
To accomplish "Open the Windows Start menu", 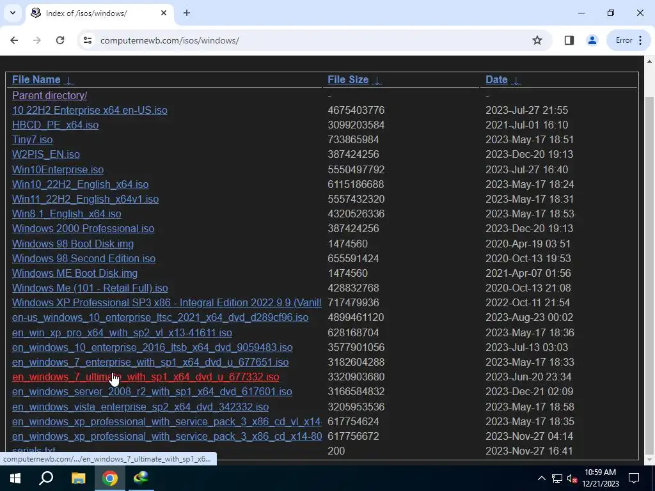I will [15, 478].
